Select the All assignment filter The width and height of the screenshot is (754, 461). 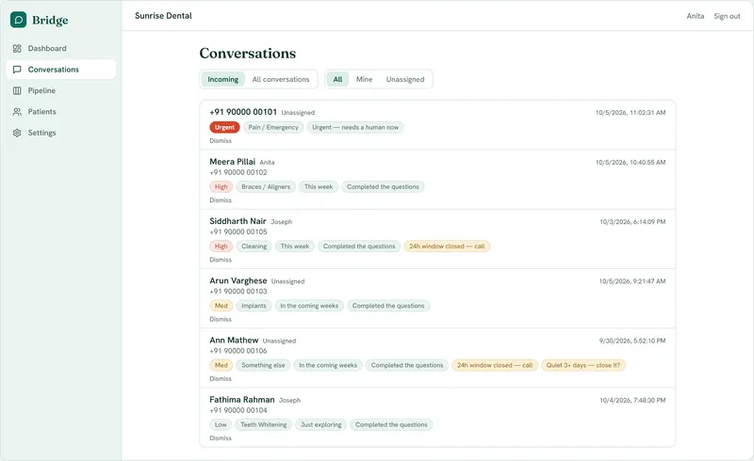(338, 79)
